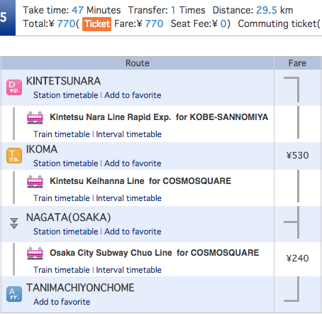Image resolution: width=322 pixels, height=314 pixels.
Task: Add TANIMACHIYONCHOME to favorite
Action: (x=62, y=302)
